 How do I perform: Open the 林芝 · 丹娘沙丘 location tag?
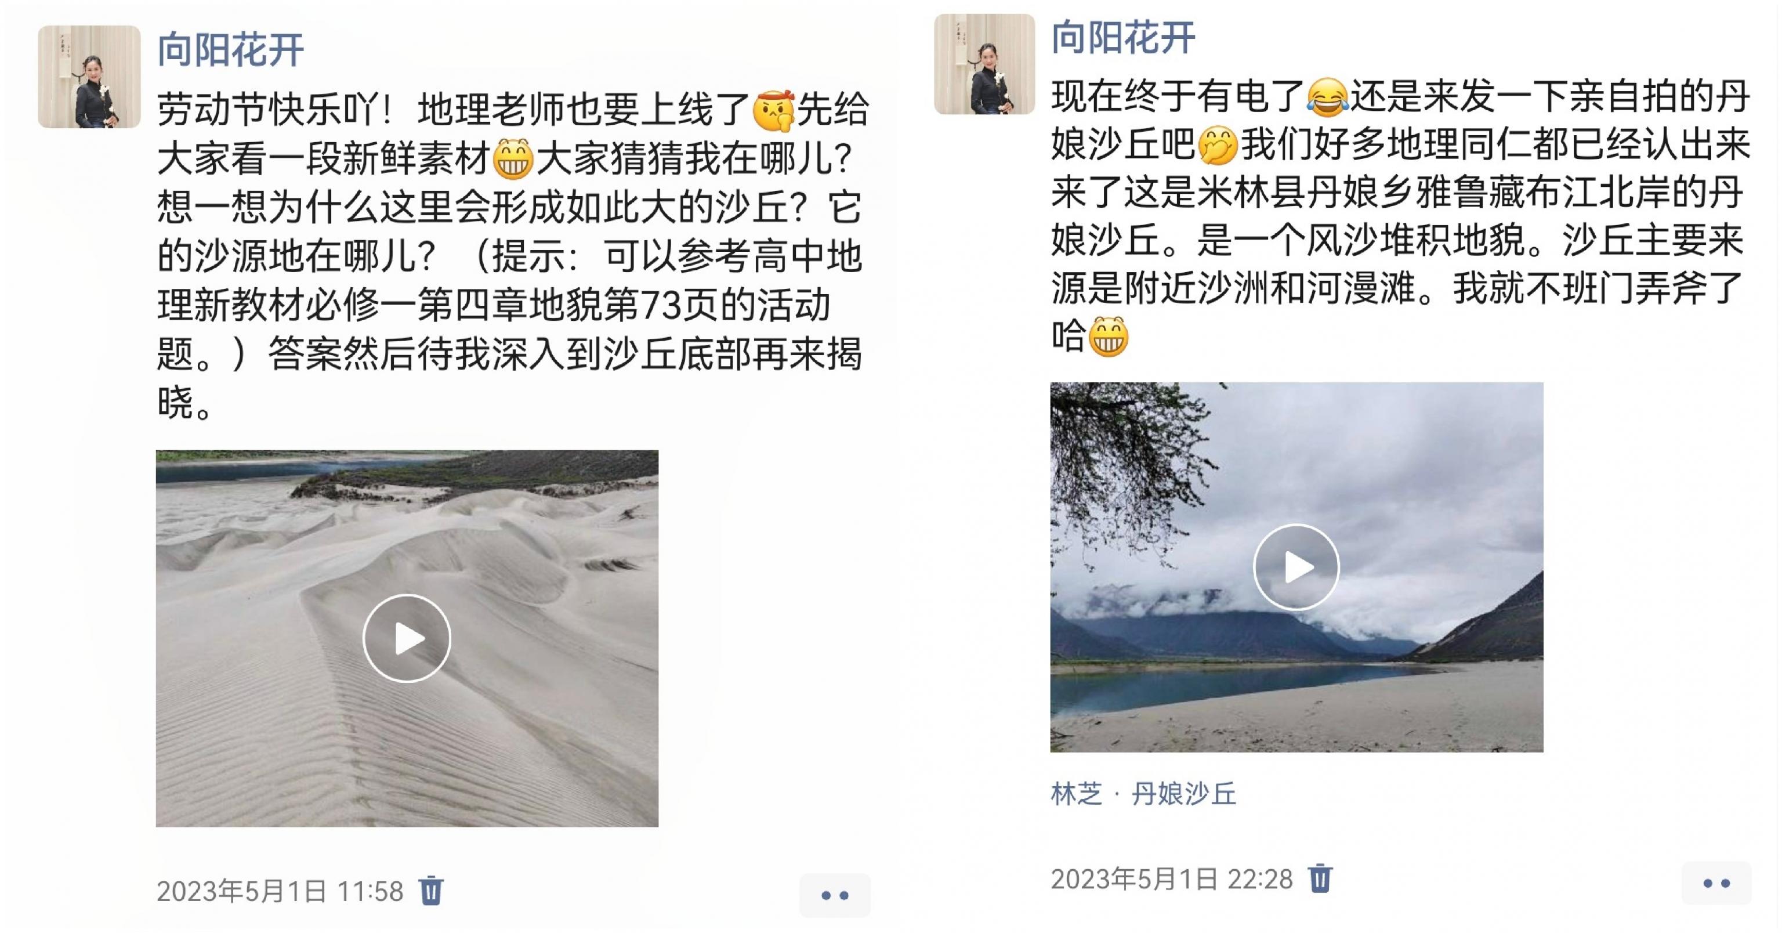[1143, 793]
